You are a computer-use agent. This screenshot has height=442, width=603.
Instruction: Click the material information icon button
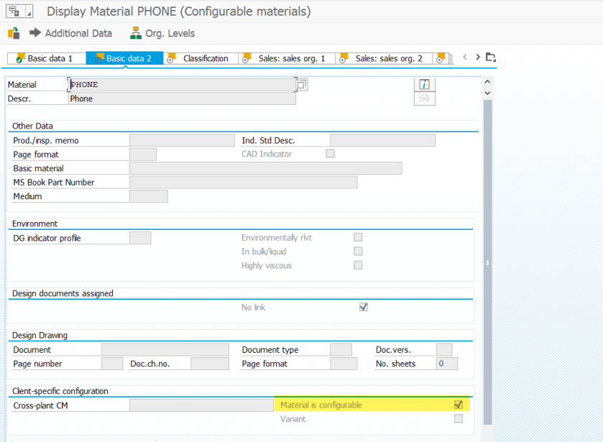click(x=424, y=83)
